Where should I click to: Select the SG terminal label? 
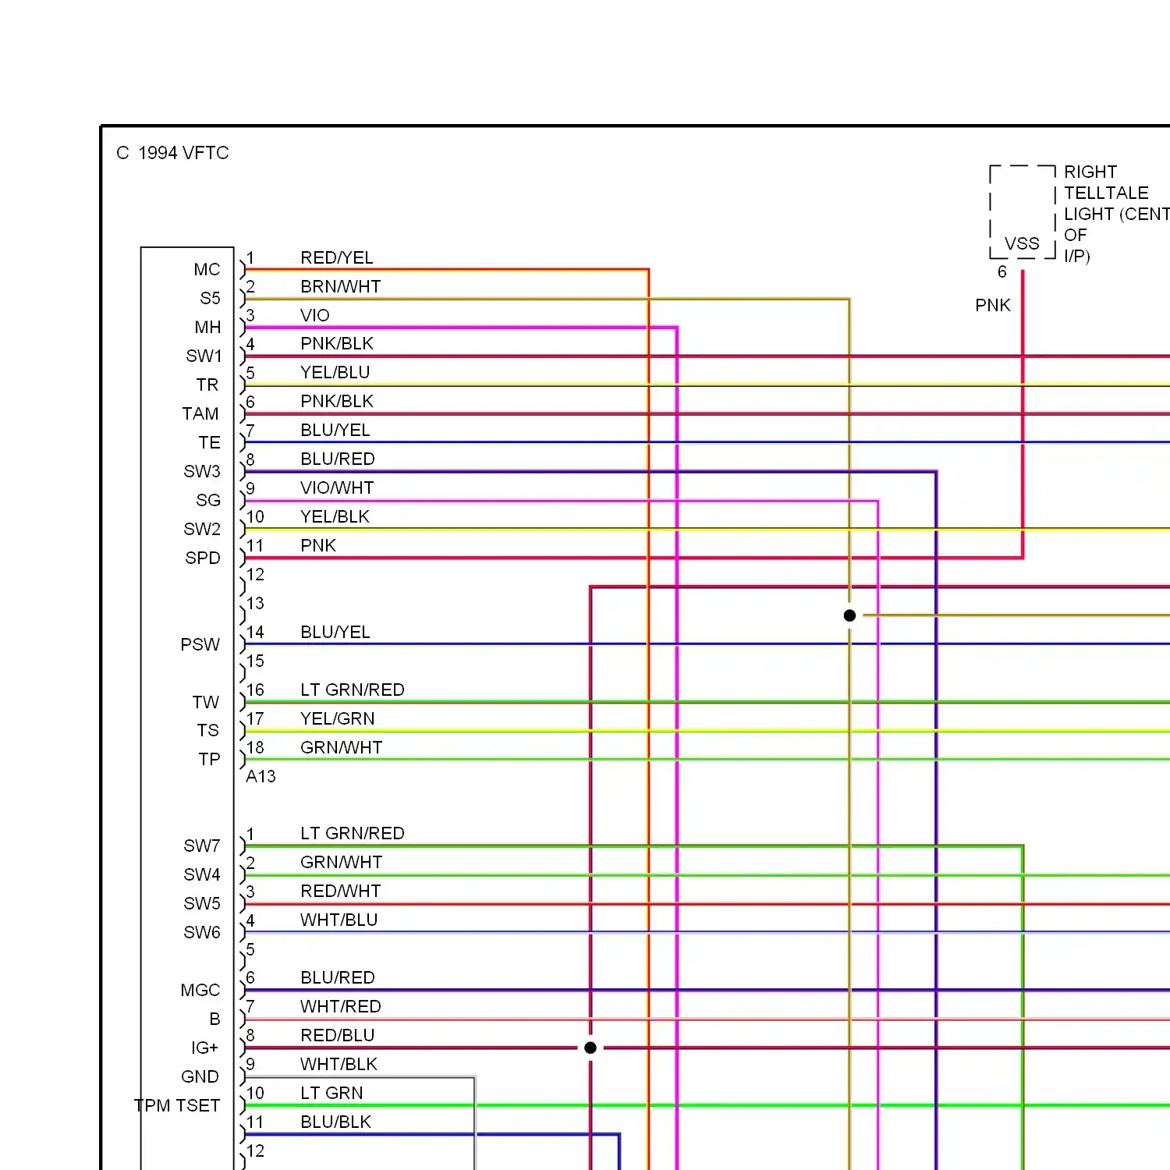208,500
